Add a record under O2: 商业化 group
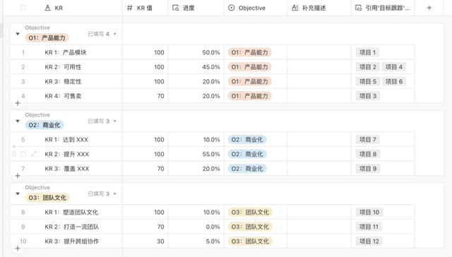 pos(18,176)
